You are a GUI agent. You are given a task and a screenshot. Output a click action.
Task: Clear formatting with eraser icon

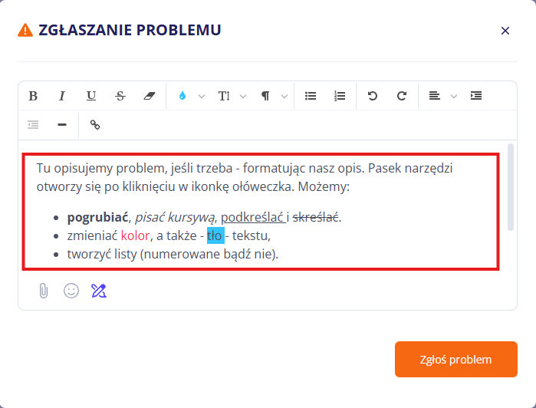click(149, 96)
